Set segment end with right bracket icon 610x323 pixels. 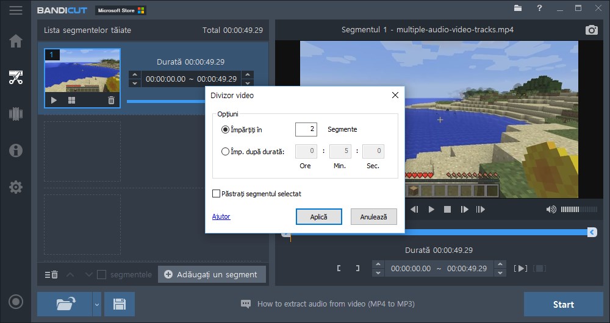coord(357,268)
